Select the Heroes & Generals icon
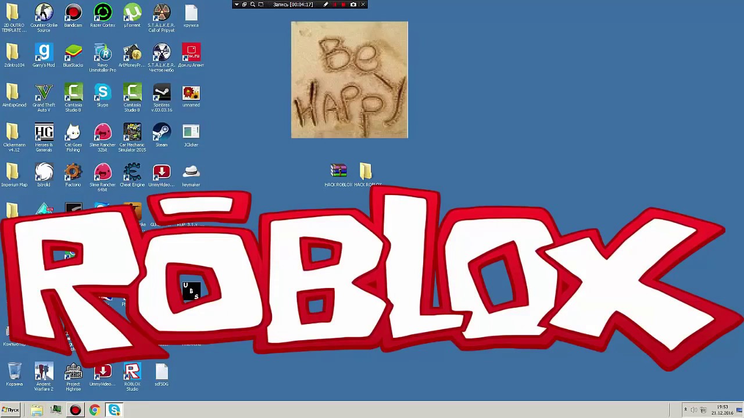 44,138
